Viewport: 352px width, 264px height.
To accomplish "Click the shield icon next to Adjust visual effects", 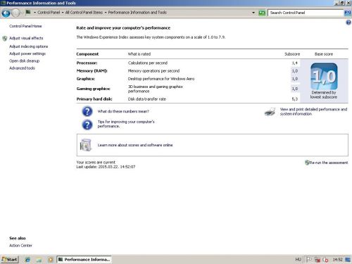I will (4, 38).
